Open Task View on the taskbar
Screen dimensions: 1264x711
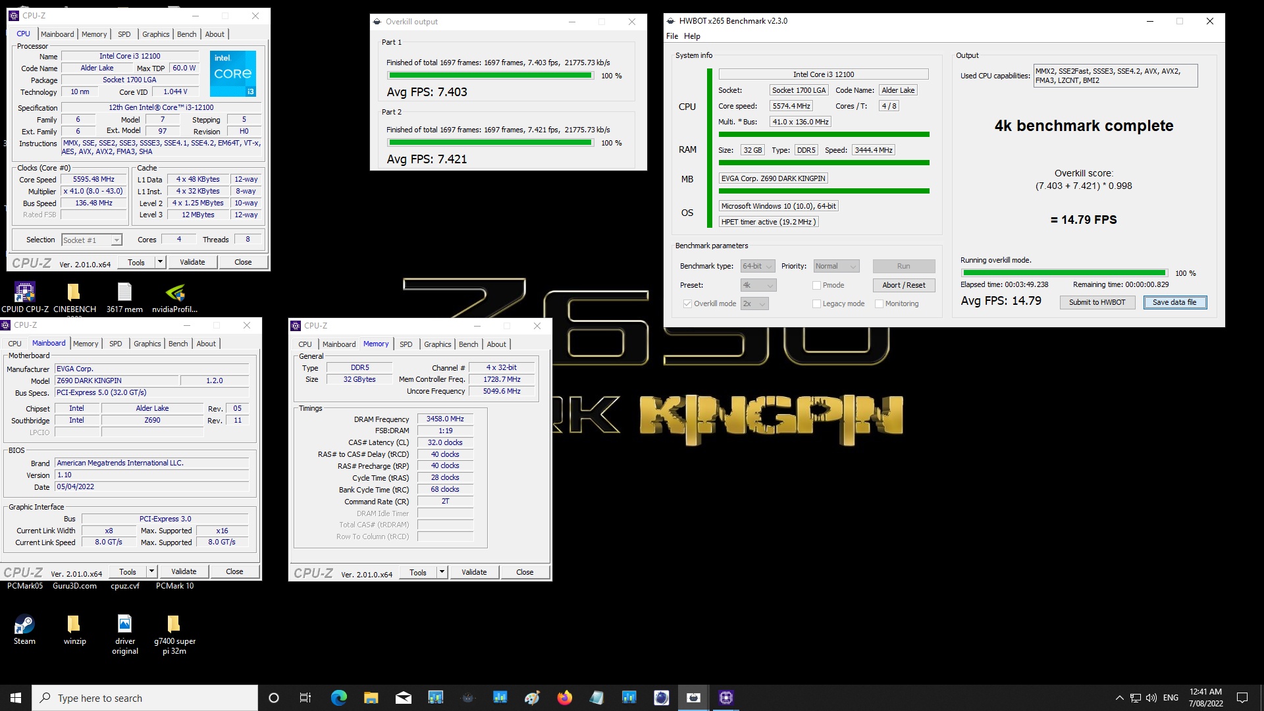[x=305, y=698]
